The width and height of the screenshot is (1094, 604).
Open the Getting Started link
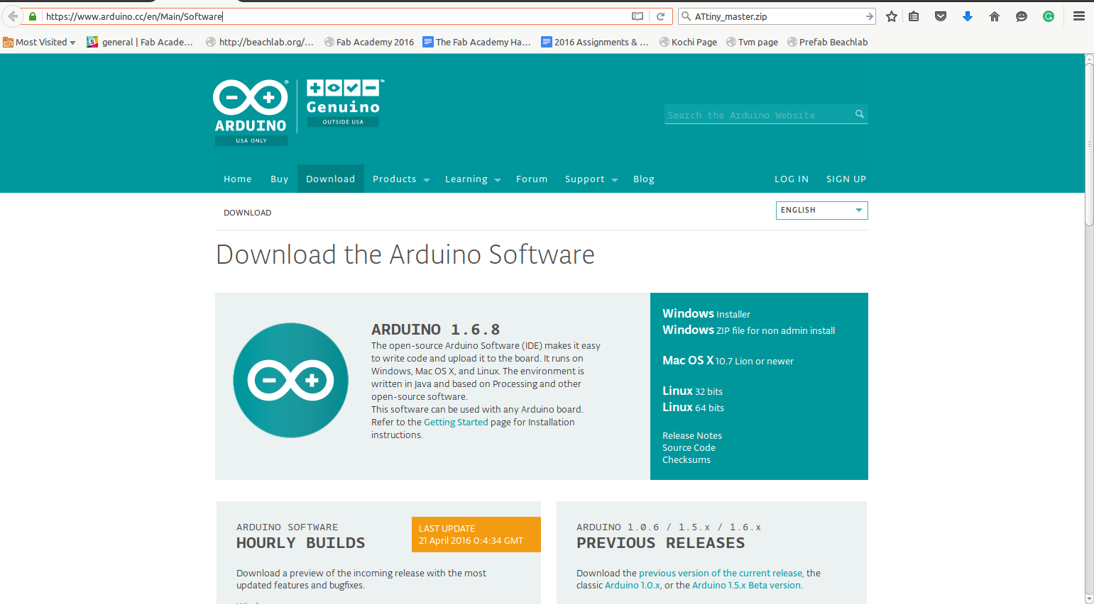456,422
